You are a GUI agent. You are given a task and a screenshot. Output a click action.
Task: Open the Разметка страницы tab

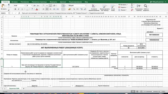[39, 2]
